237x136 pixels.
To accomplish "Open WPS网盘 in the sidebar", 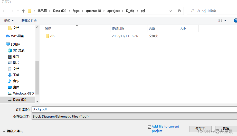I will [17, 36].
